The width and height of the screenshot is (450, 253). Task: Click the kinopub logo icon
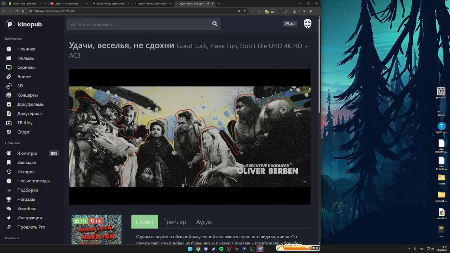[x=10, y=24]
